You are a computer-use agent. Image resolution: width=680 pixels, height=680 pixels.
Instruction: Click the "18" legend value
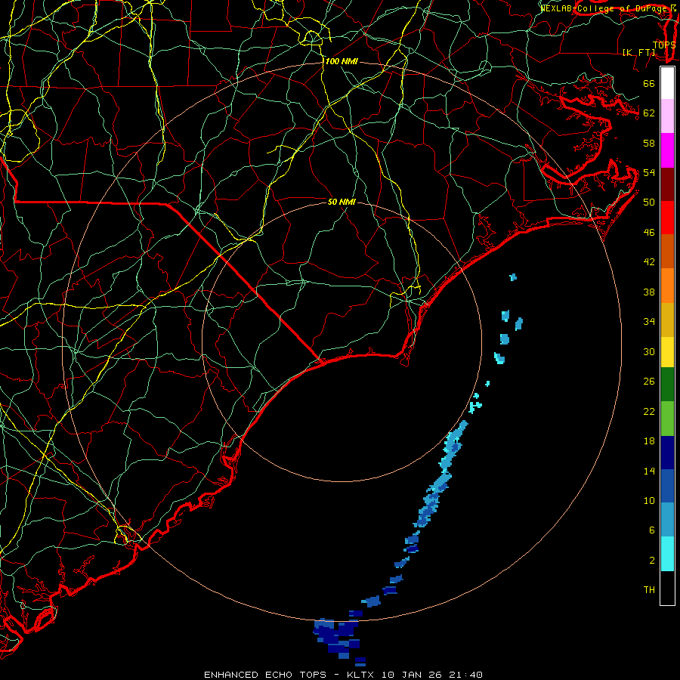click(x=649, y=441)
